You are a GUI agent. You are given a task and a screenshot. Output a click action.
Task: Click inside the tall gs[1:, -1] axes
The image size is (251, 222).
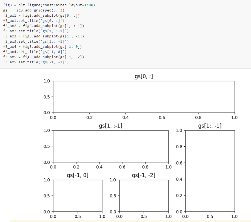tap(210, 171)
